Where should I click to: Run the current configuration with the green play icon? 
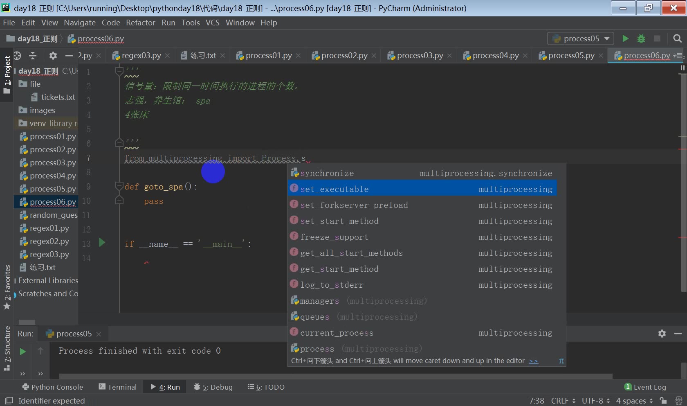(625, 38)
